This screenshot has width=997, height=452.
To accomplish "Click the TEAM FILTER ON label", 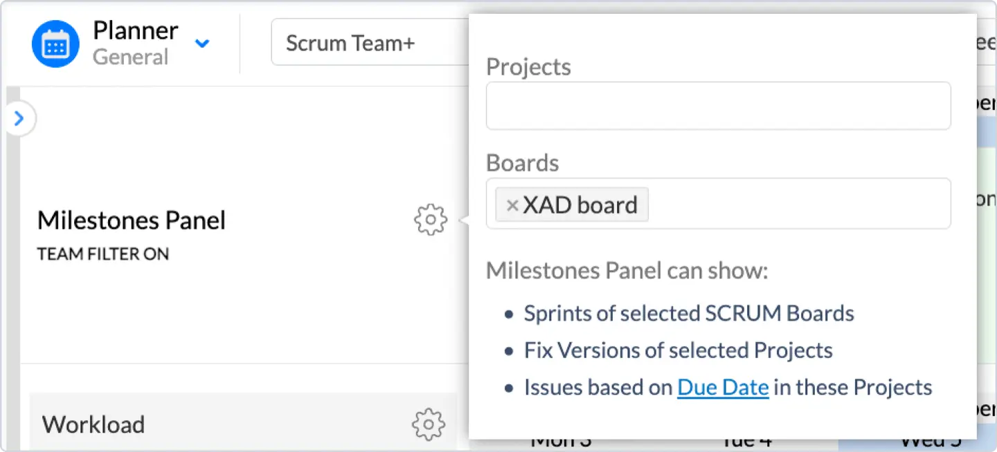I will [x=103, y=254].
